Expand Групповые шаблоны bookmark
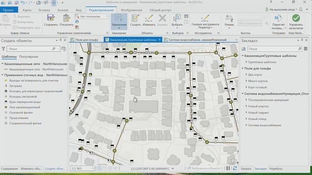 (246, 62)
